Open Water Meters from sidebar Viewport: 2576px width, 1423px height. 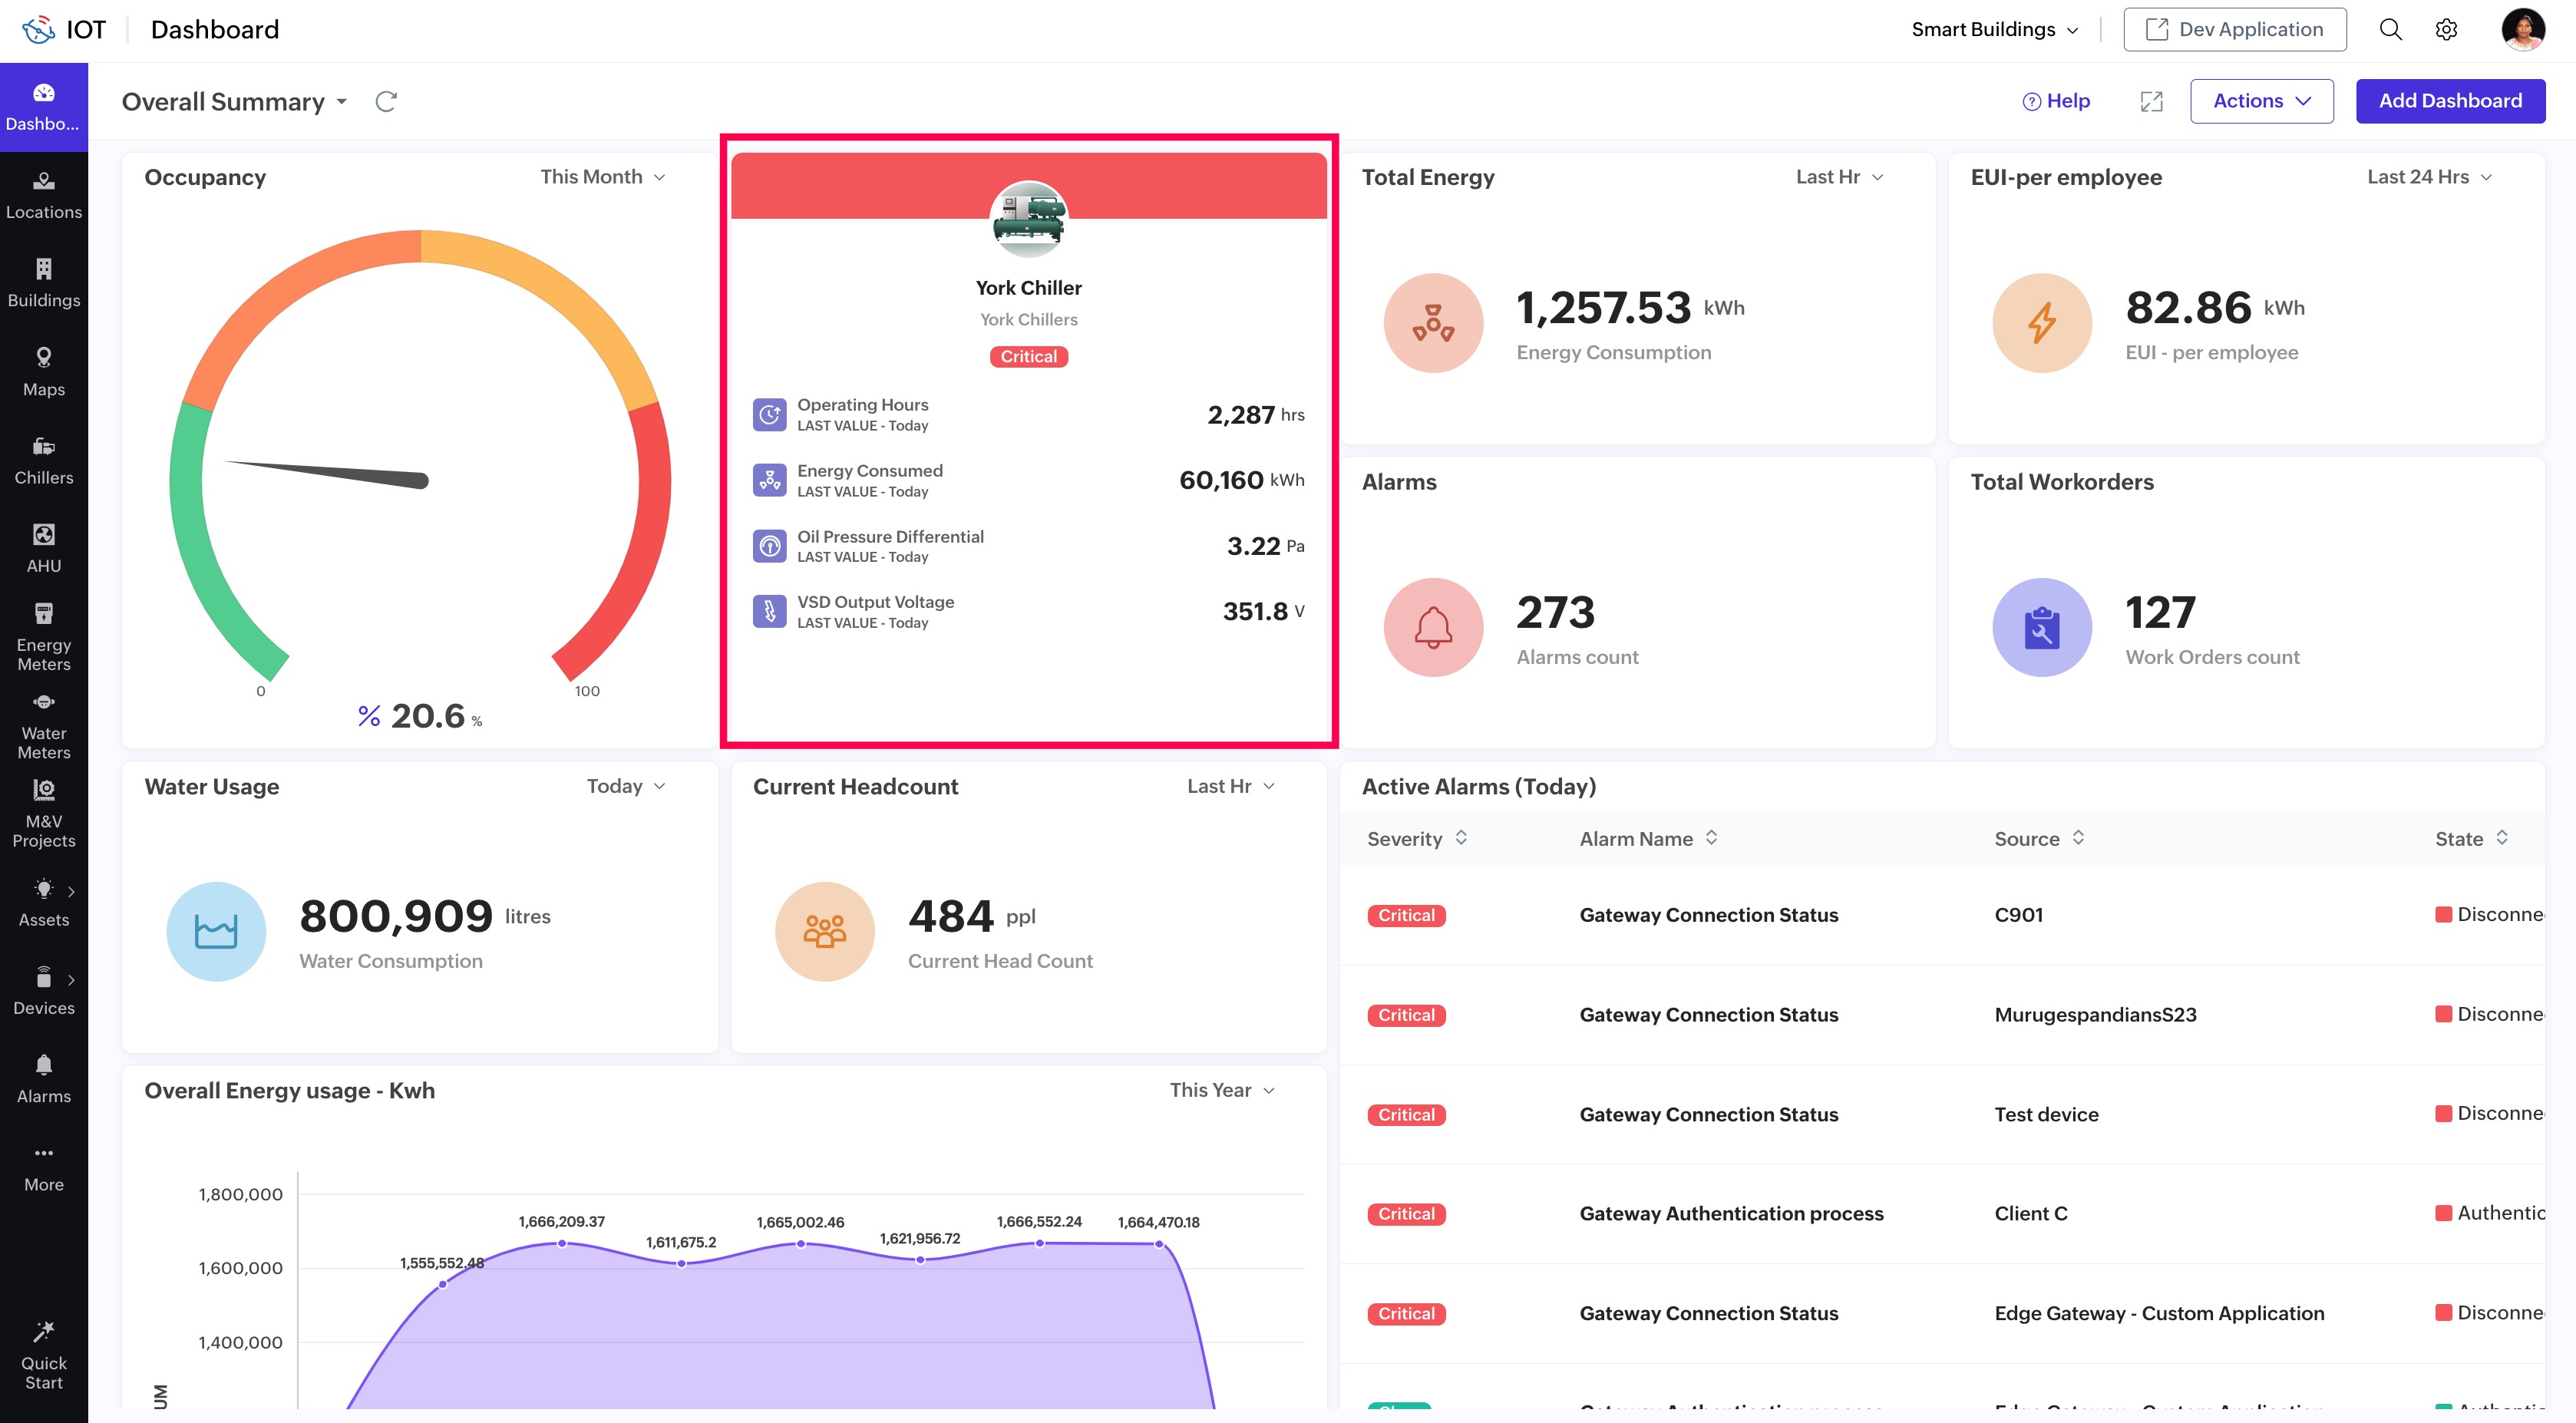click(x=43, y=725)
